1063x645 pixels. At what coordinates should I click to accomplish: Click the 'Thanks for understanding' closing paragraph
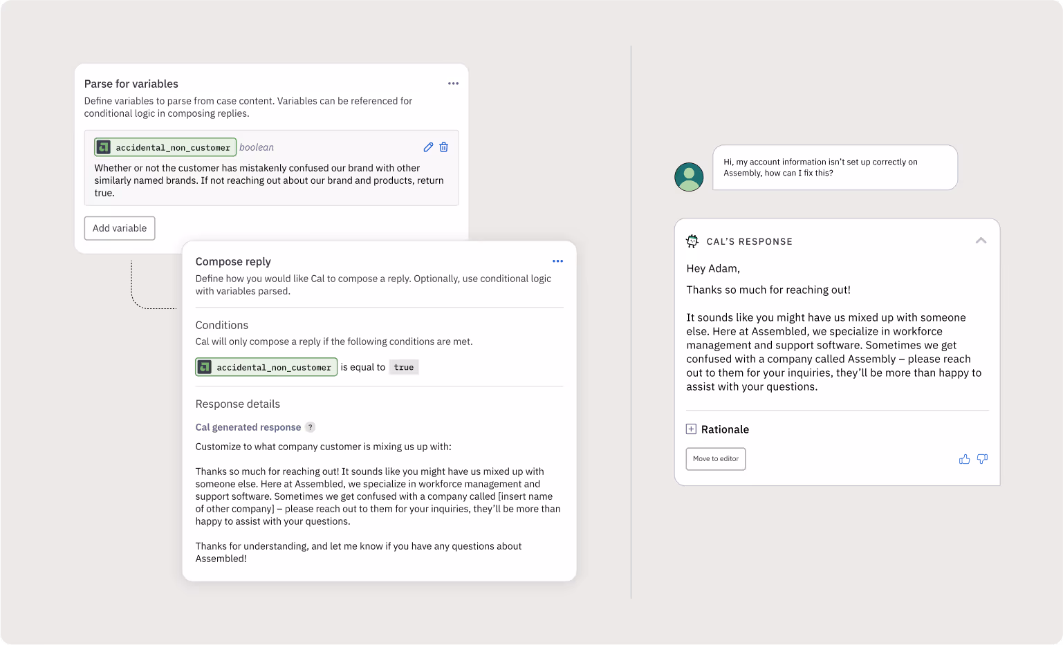(358, 552)
